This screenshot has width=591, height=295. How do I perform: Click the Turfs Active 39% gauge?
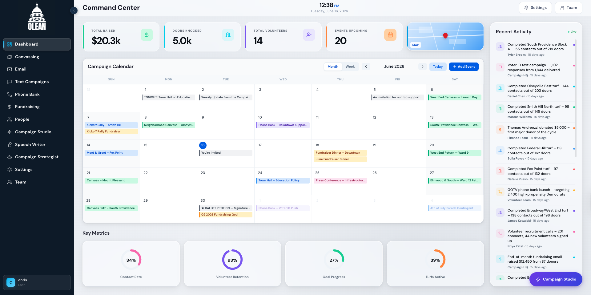tap(435, 260)
